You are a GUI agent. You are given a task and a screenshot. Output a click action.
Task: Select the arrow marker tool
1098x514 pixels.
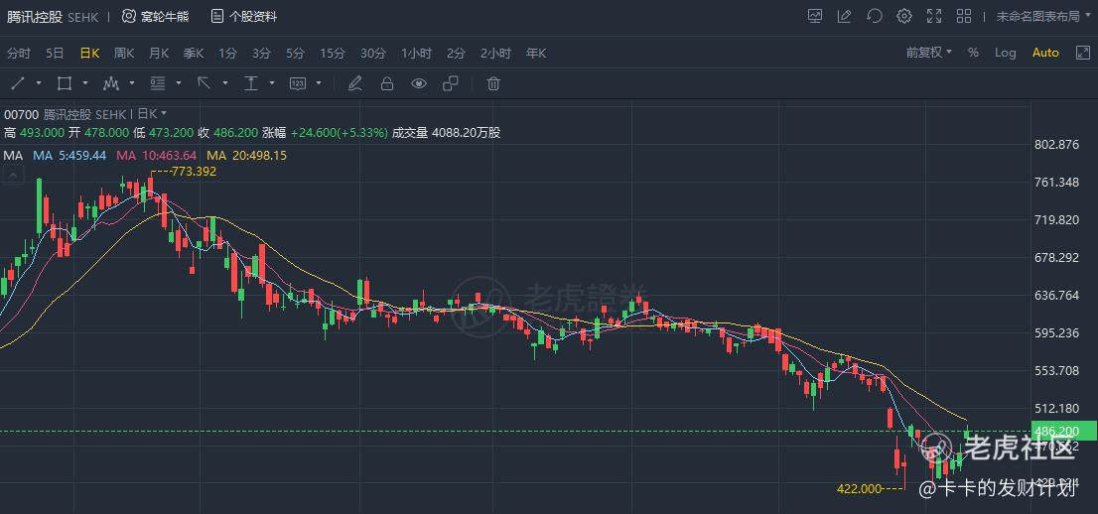click(204, 84)
